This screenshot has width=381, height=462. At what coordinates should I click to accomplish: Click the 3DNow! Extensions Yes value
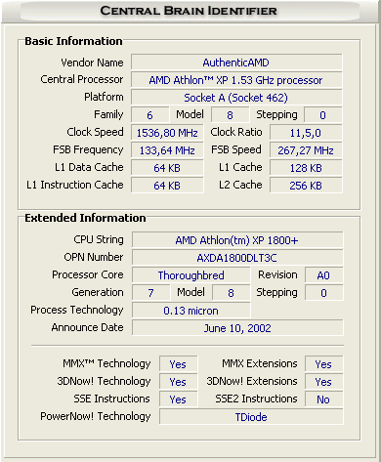point(323,382)
